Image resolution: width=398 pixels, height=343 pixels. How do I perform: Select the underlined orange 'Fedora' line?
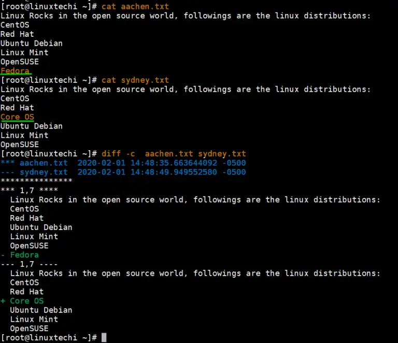point(15,70)
